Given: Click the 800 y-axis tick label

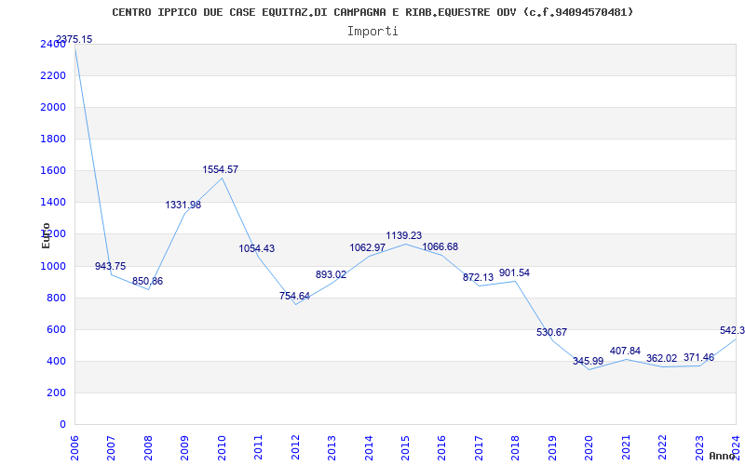Looking at the screenshot, I should (57, 298).
